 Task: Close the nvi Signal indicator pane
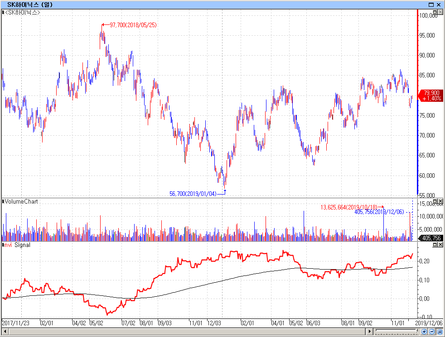(x=440, y=245)
